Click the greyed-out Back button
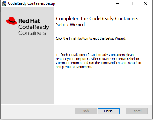The width and height of the screenshot is (153, 120). coord(86,111)
